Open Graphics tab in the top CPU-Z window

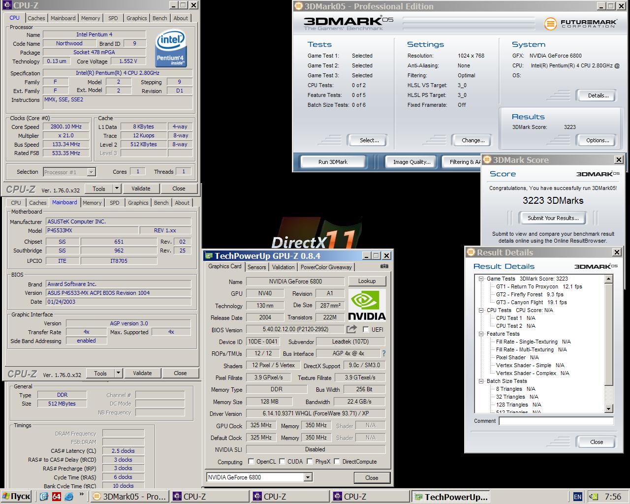tap(136, 18)
